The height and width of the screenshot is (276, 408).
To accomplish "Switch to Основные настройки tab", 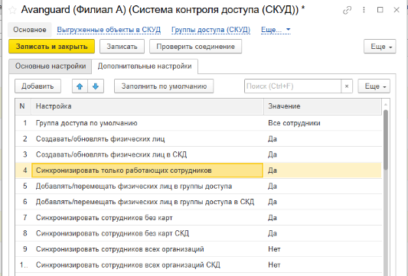I will click(51, 67).
